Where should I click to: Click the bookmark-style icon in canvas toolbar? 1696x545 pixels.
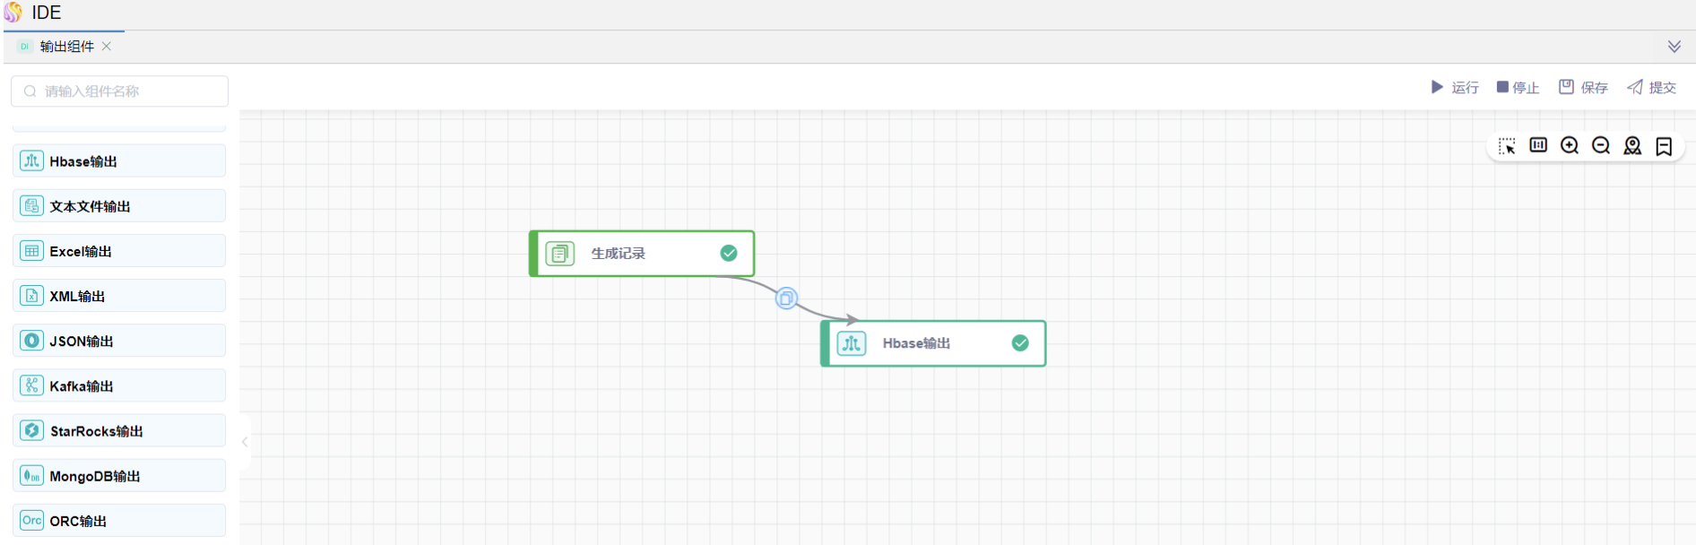[1664, 146]
